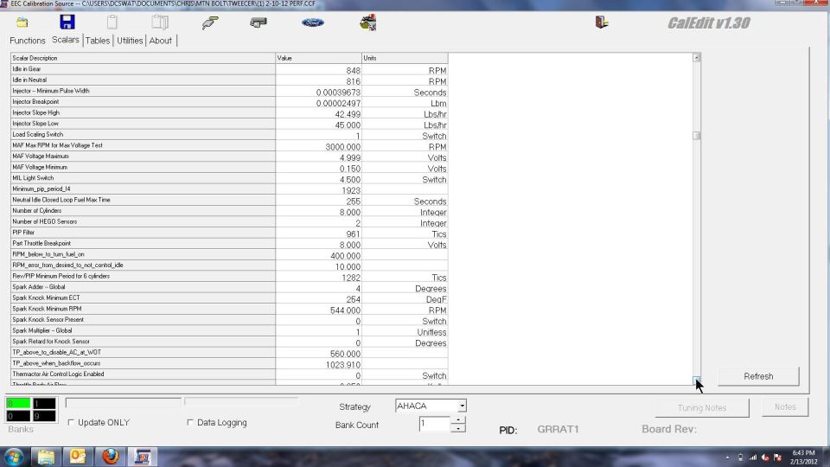Viewport: 830px width, 467px height.
Task: Switch to the Functions tab
Action: coord(28,41)
